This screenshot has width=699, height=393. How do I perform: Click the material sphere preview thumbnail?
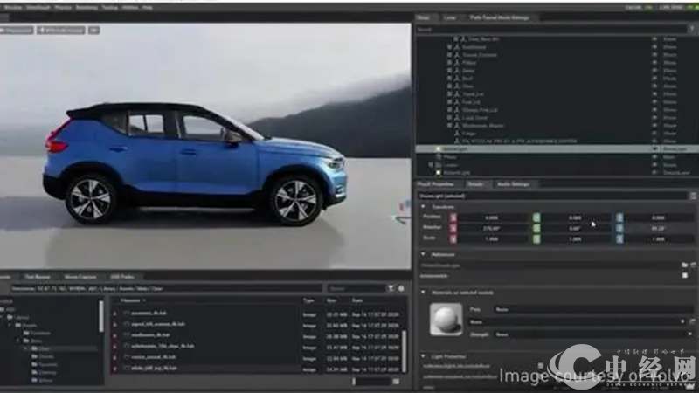445,320
